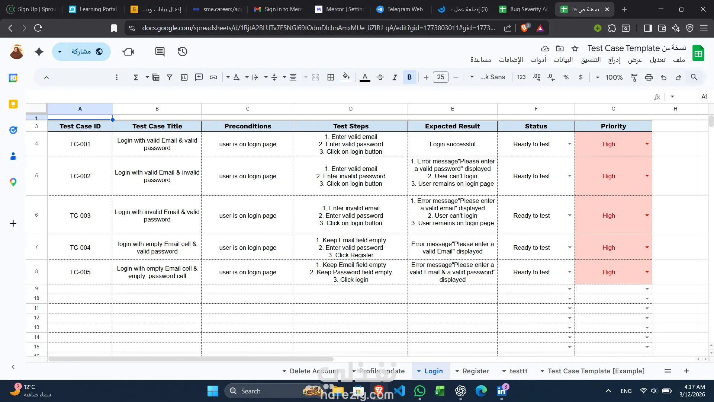Open the borders tool in toolbar
The image size is (714, 402).
click(x=331, y=77)
